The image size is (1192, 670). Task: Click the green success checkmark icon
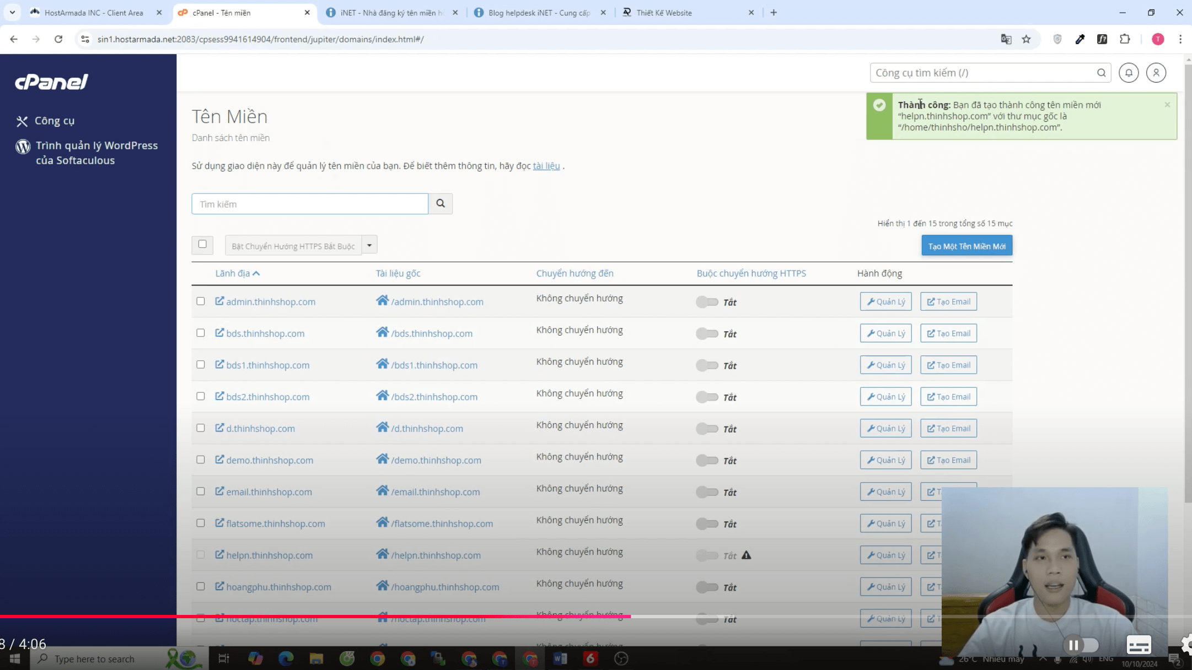pos(879,105)
